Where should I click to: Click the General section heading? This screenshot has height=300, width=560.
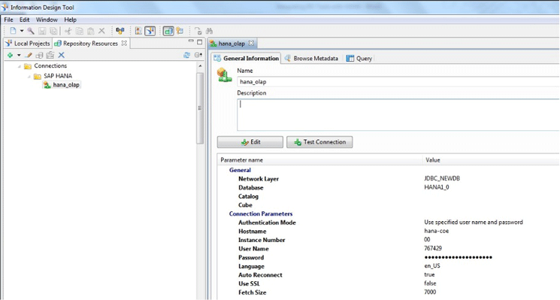pyautogui.click(x=240, y=170)
